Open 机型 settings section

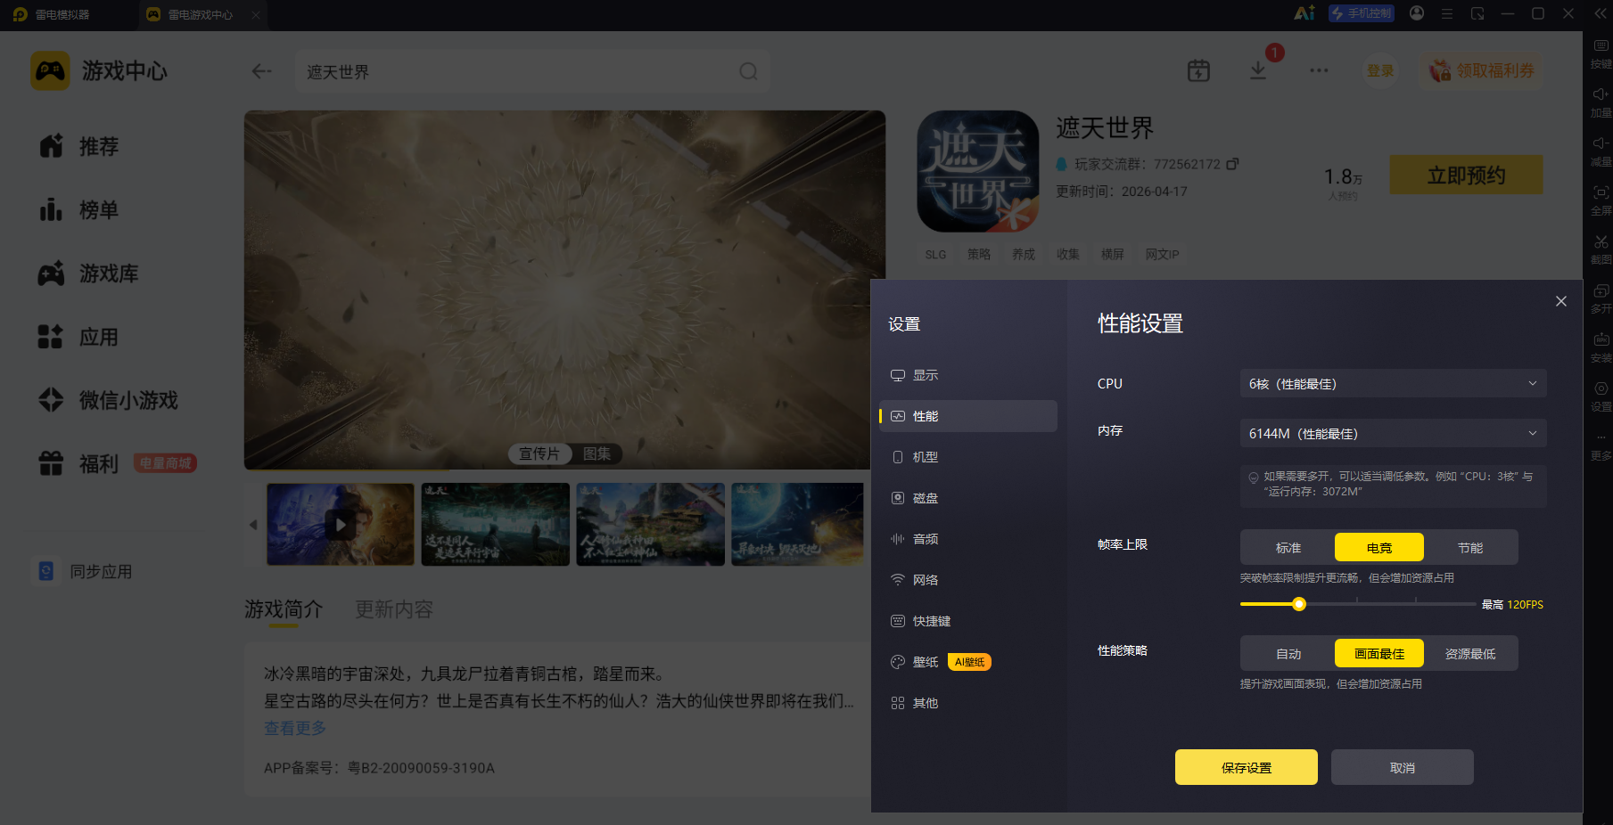coord(968,457)
